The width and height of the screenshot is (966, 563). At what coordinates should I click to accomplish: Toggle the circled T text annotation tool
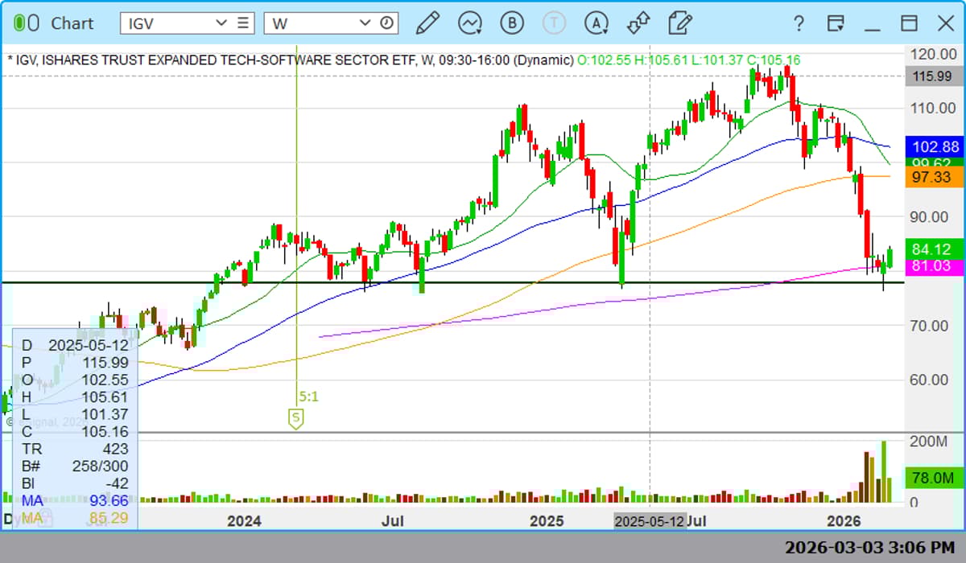tap(553, 23)
